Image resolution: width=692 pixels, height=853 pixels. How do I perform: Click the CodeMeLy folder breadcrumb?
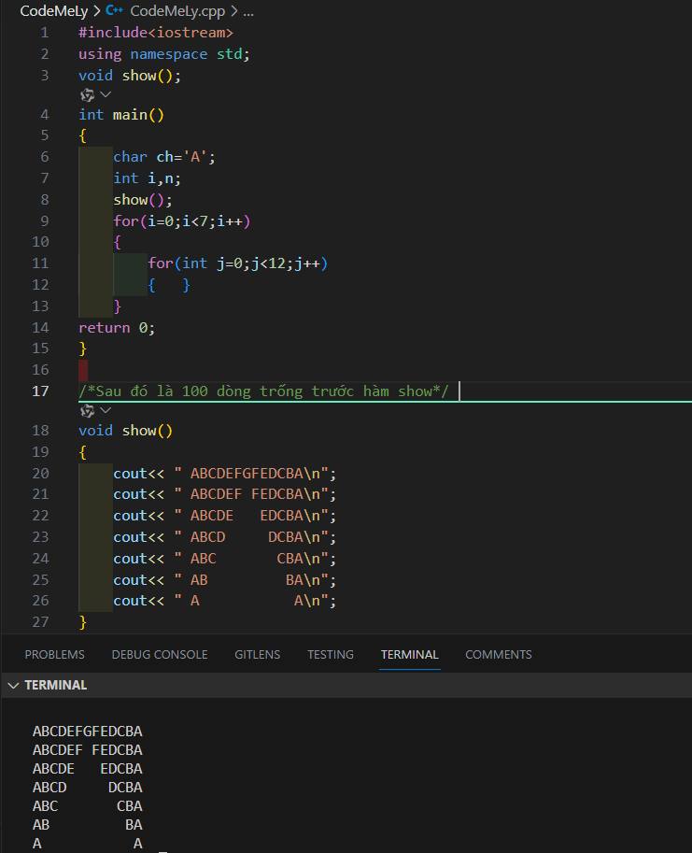click(54, 11)
